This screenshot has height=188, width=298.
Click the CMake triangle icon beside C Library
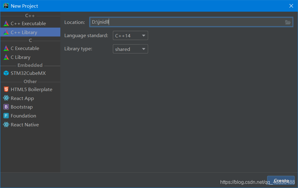pos(6,57)
